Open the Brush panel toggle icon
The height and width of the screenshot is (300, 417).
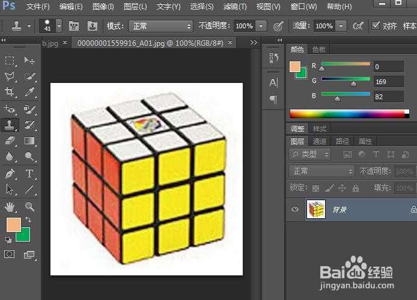[x=74, y=26]
